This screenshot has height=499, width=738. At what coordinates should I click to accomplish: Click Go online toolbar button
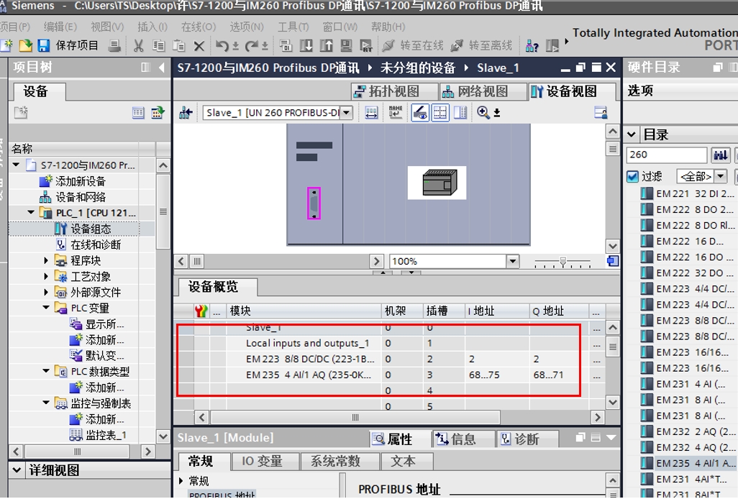pos(413,45)
